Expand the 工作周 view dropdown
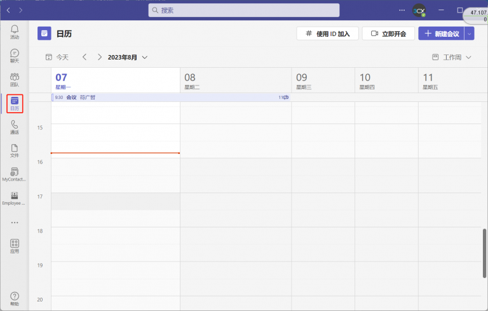 click(452, 57)
